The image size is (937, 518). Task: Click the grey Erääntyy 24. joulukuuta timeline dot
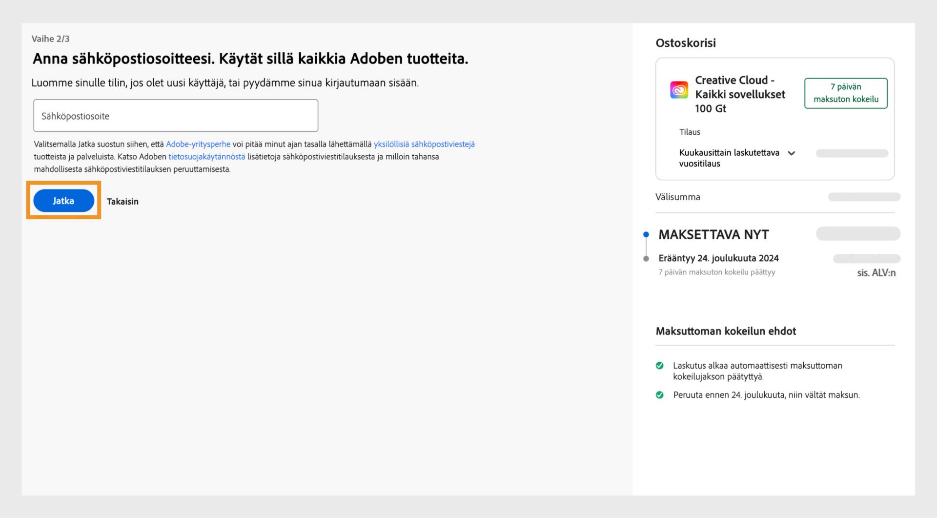click(646, 258)
